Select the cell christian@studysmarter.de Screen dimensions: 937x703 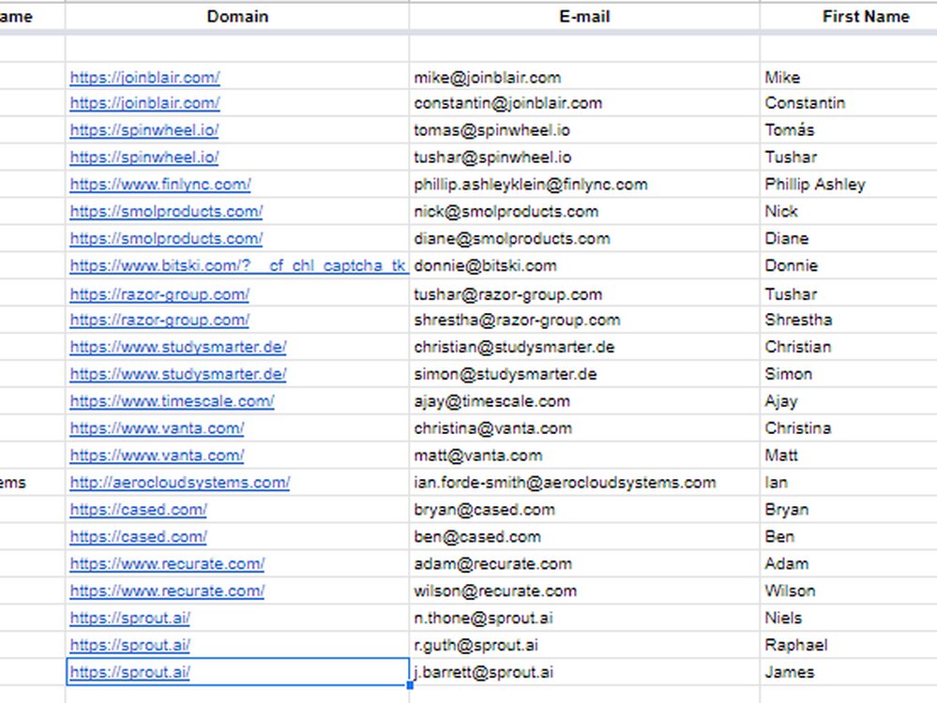[584, 347]
